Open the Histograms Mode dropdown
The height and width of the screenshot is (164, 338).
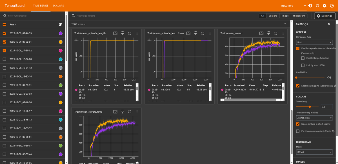pos(314,152)
